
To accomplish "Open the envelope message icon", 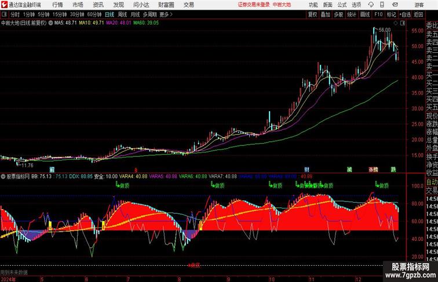I will pyautogui.click(x=395, y=5).
